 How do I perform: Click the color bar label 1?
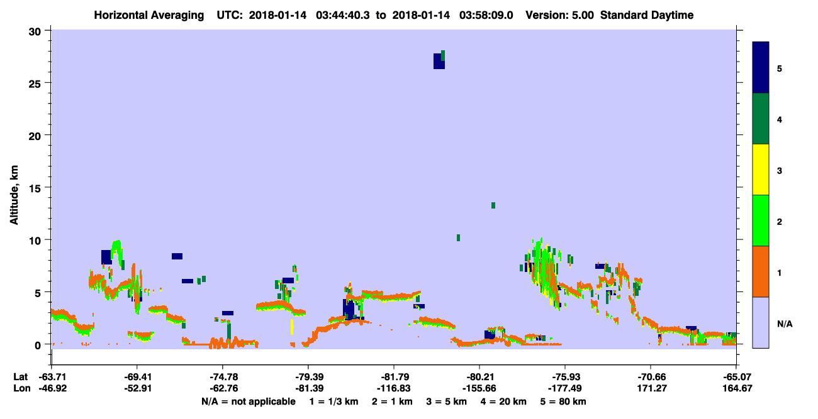pyautogui.click(x=780, y=272)
